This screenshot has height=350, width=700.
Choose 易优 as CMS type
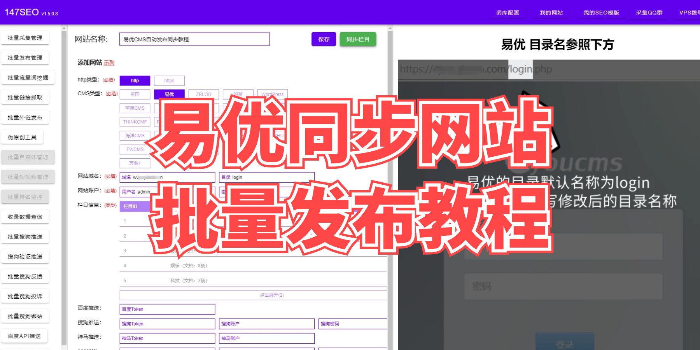(x=169, y=94)
